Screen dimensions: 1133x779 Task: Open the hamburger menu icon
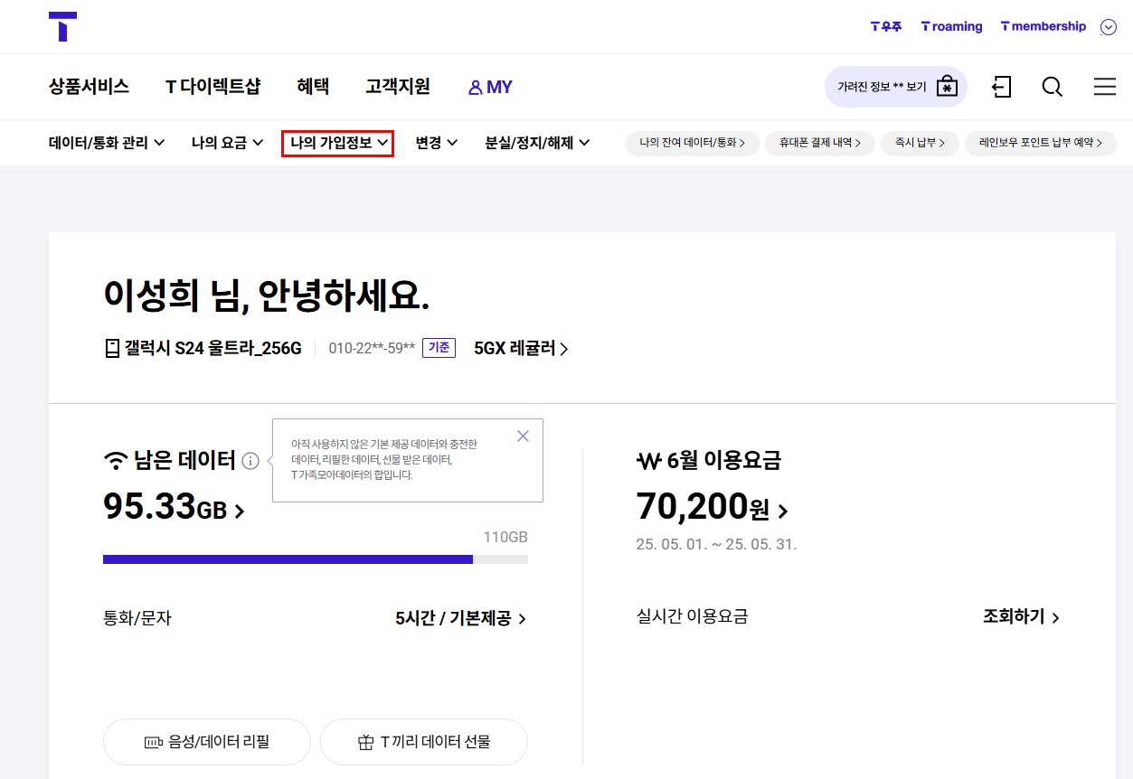pyautogui.click(x=1104, y=87)
